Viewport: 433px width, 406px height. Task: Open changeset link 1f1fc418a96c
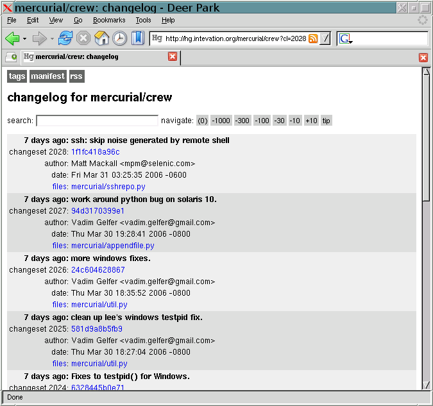95,152
